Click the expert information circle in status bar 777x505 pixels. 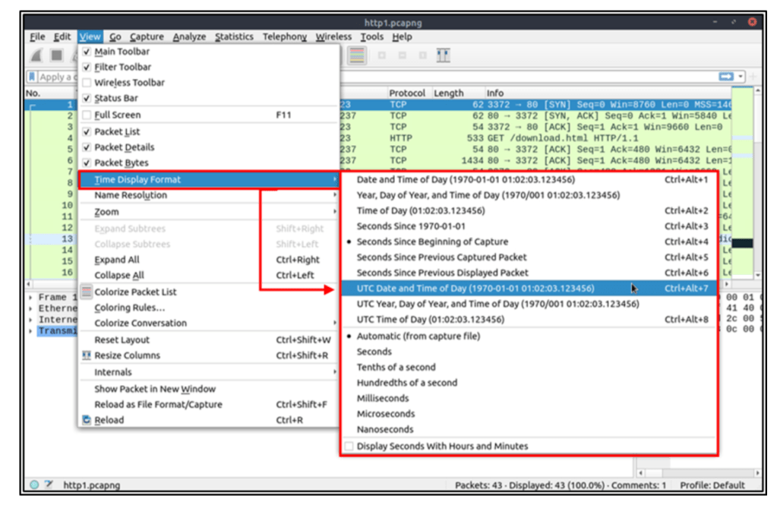[35, 485]
